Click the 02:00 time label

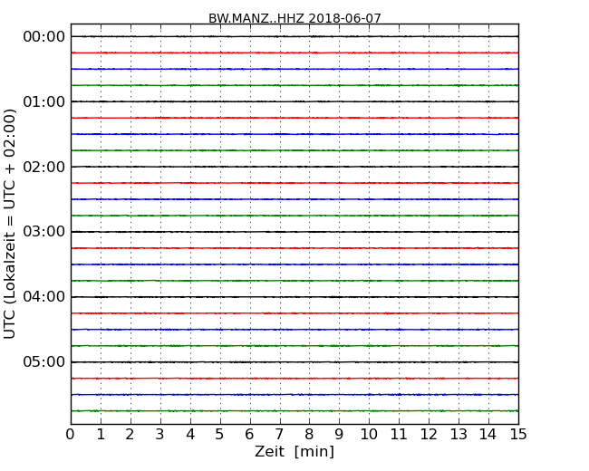tap(44, 167)
